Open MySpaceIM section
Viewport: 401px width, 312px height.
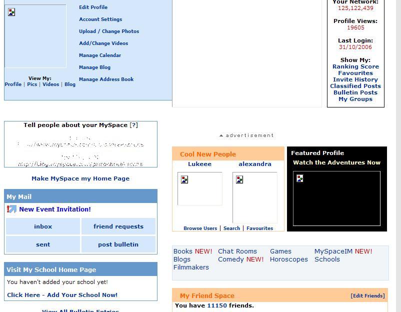(333, 251)
